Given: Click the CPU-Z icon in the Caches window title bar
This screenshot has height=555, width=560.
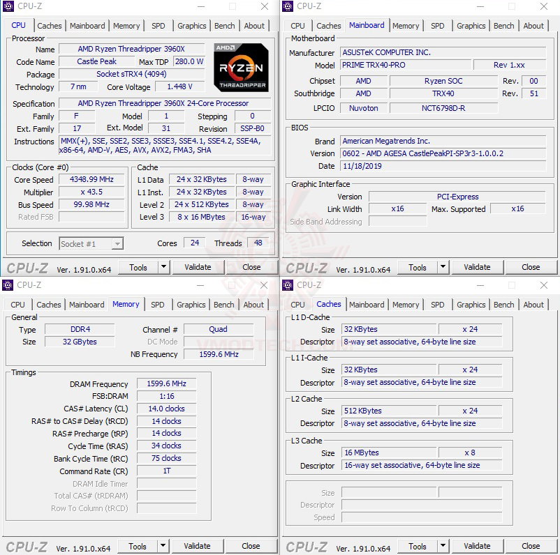Looking at the screenshot, I should tap(287, 285).
